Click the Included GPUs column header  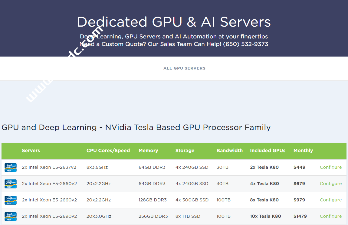point(268,150)
